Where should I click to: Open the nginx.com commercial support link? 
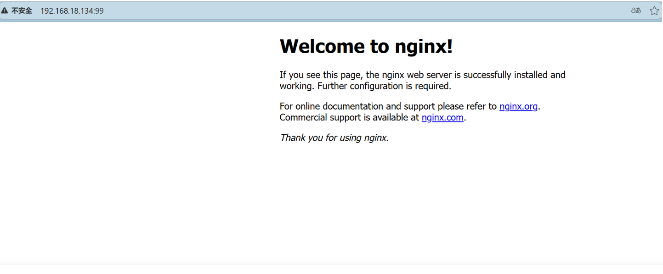(x=442, y=117)
